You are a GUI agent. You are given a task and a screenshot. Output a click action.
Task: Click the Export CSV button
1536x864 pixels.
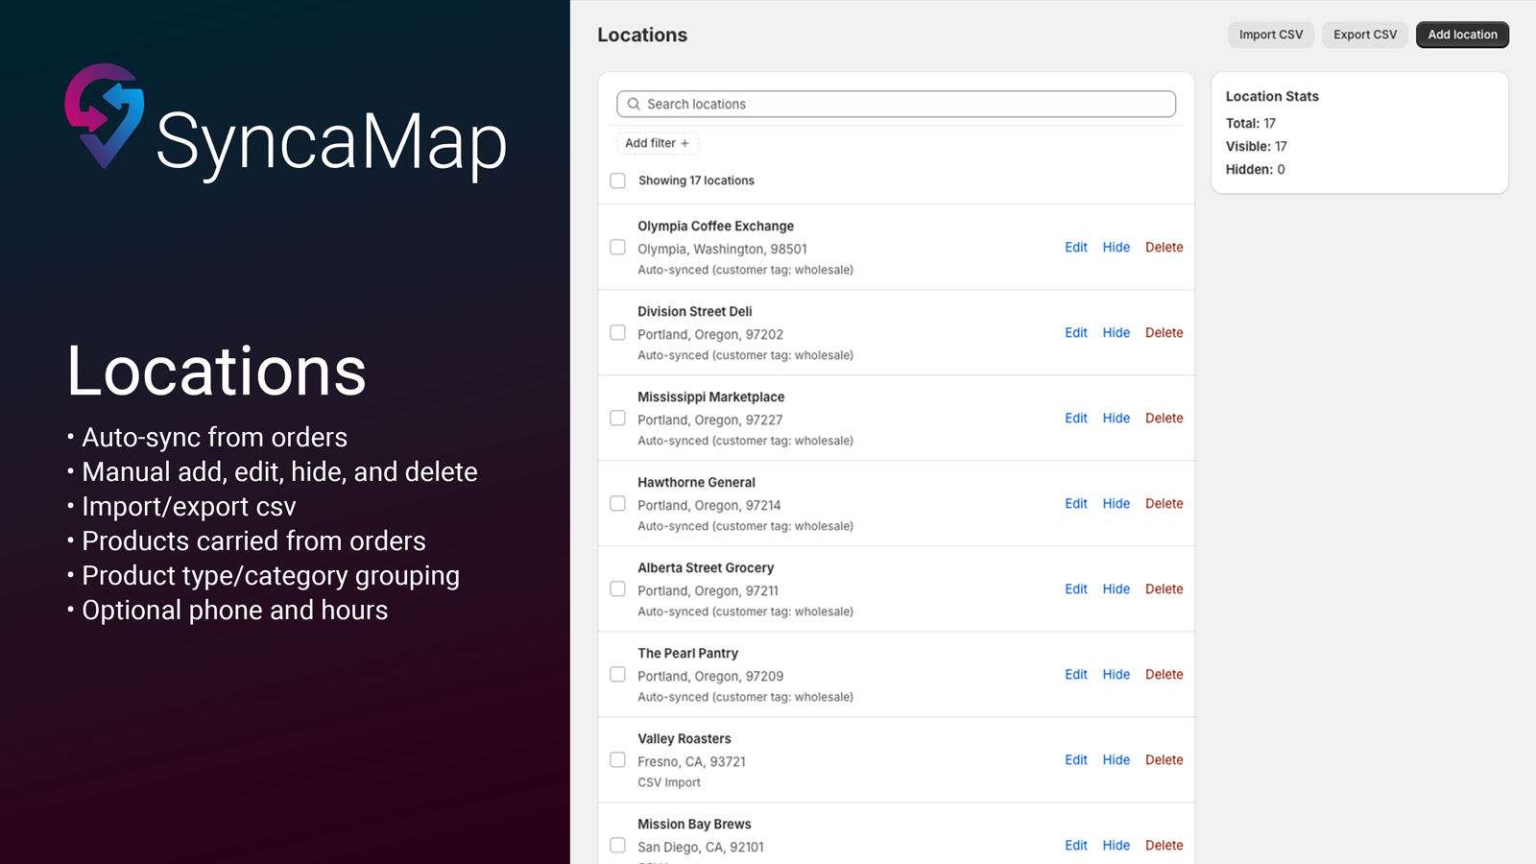(1365, 35)
